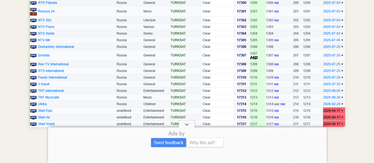Viewport: 374px width, 163px height.
Task: Collapse the ad with the chevron tab
Action: point(187,124)
